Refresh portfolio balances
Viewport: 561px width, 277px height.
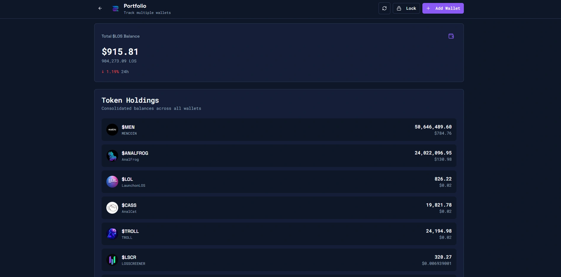click(x=384, y=8)
